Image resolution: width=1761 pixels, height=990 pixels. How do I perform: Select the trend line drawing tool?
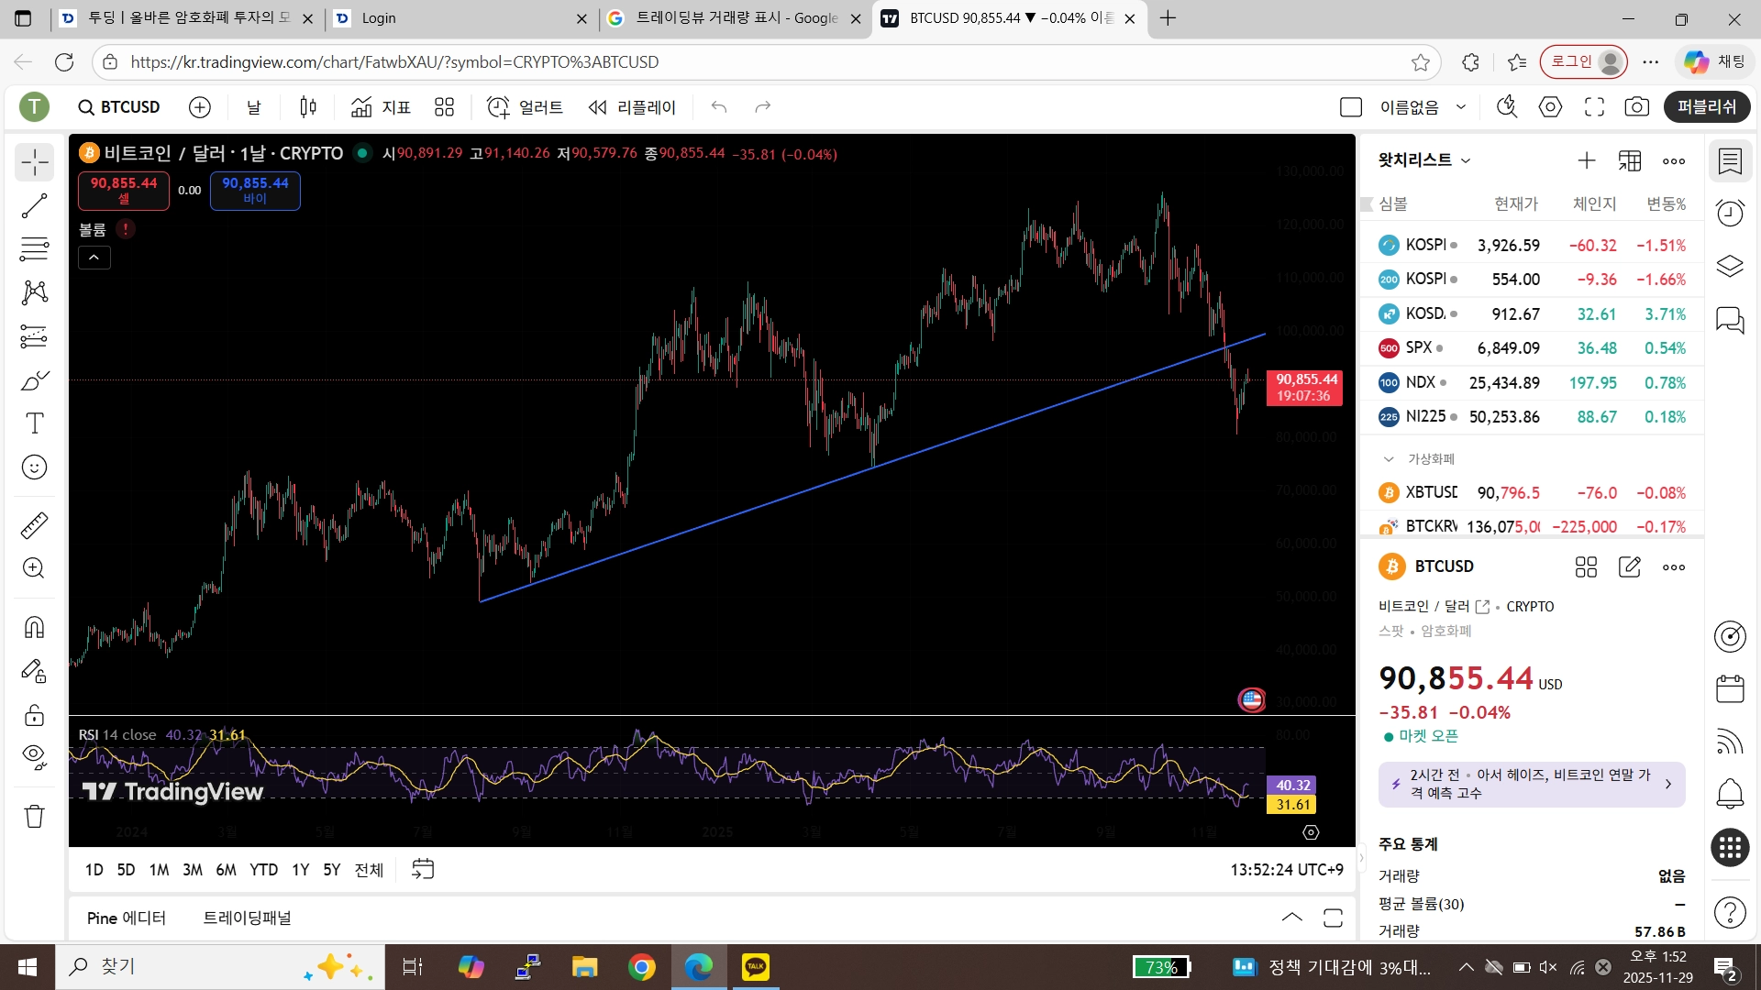click(x=34, y=206)
